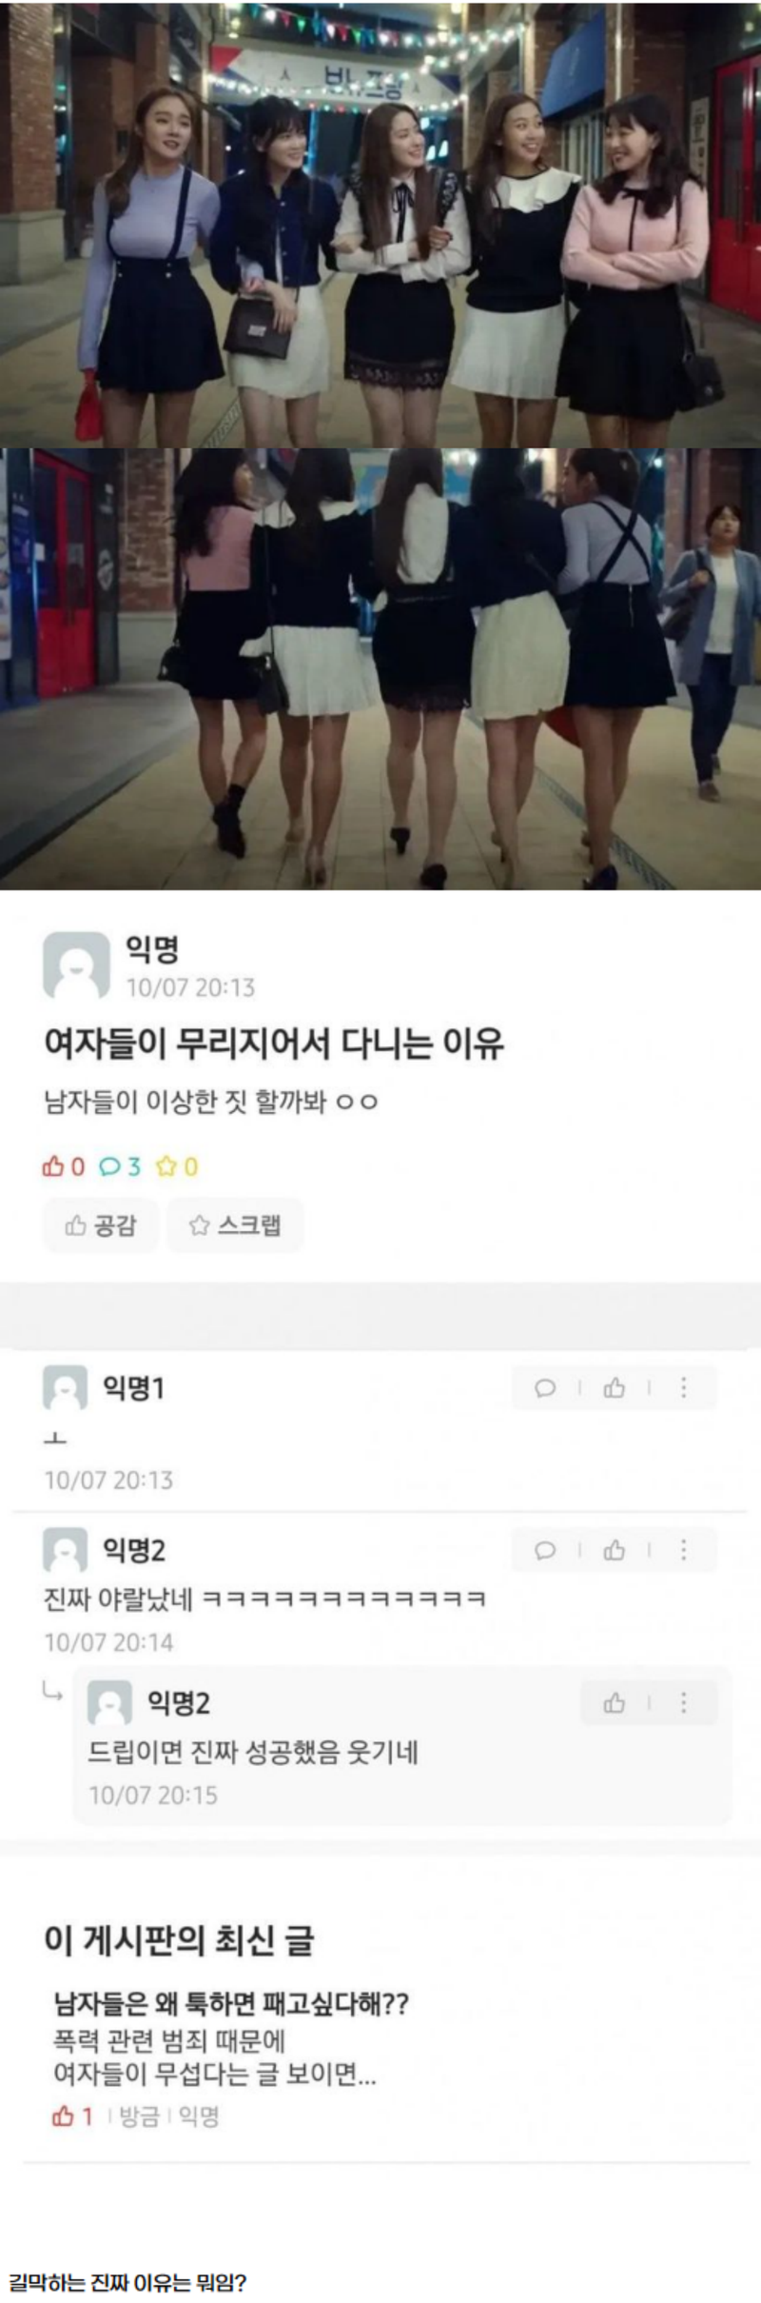Like the 익명1 comment with thumbs-up icon
Image resolution: width=761 pixels, height=2303 pixels.
click(615, 1388)
